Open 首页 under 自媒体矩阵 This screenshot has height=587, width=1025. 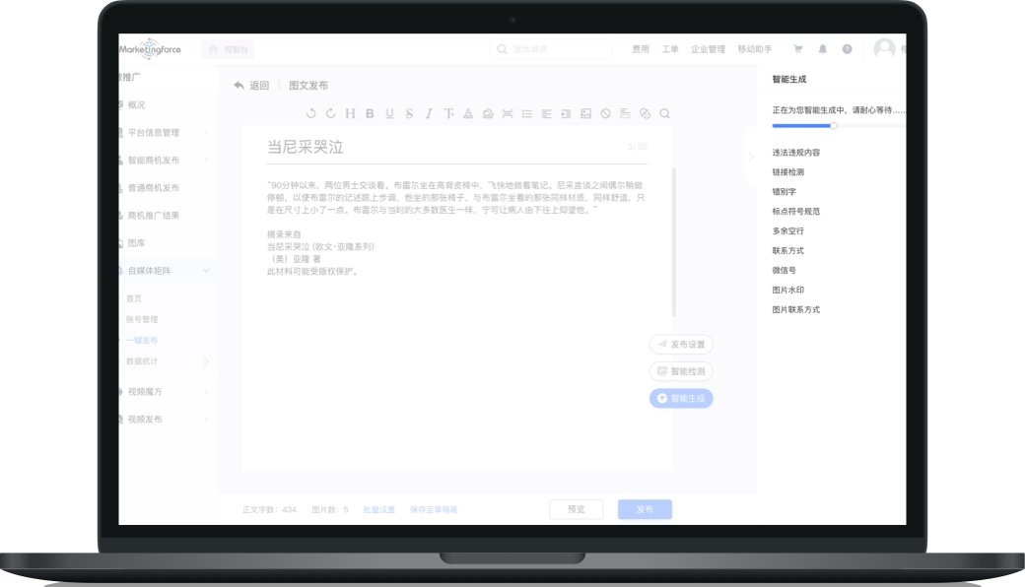(134, 298)
